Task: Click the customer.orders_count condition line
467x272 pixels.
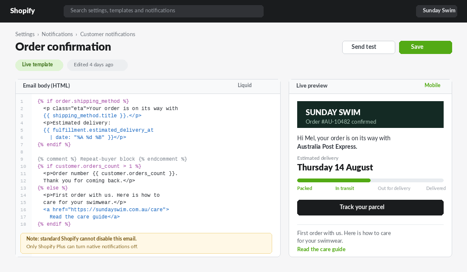Action: coord(89,167)
